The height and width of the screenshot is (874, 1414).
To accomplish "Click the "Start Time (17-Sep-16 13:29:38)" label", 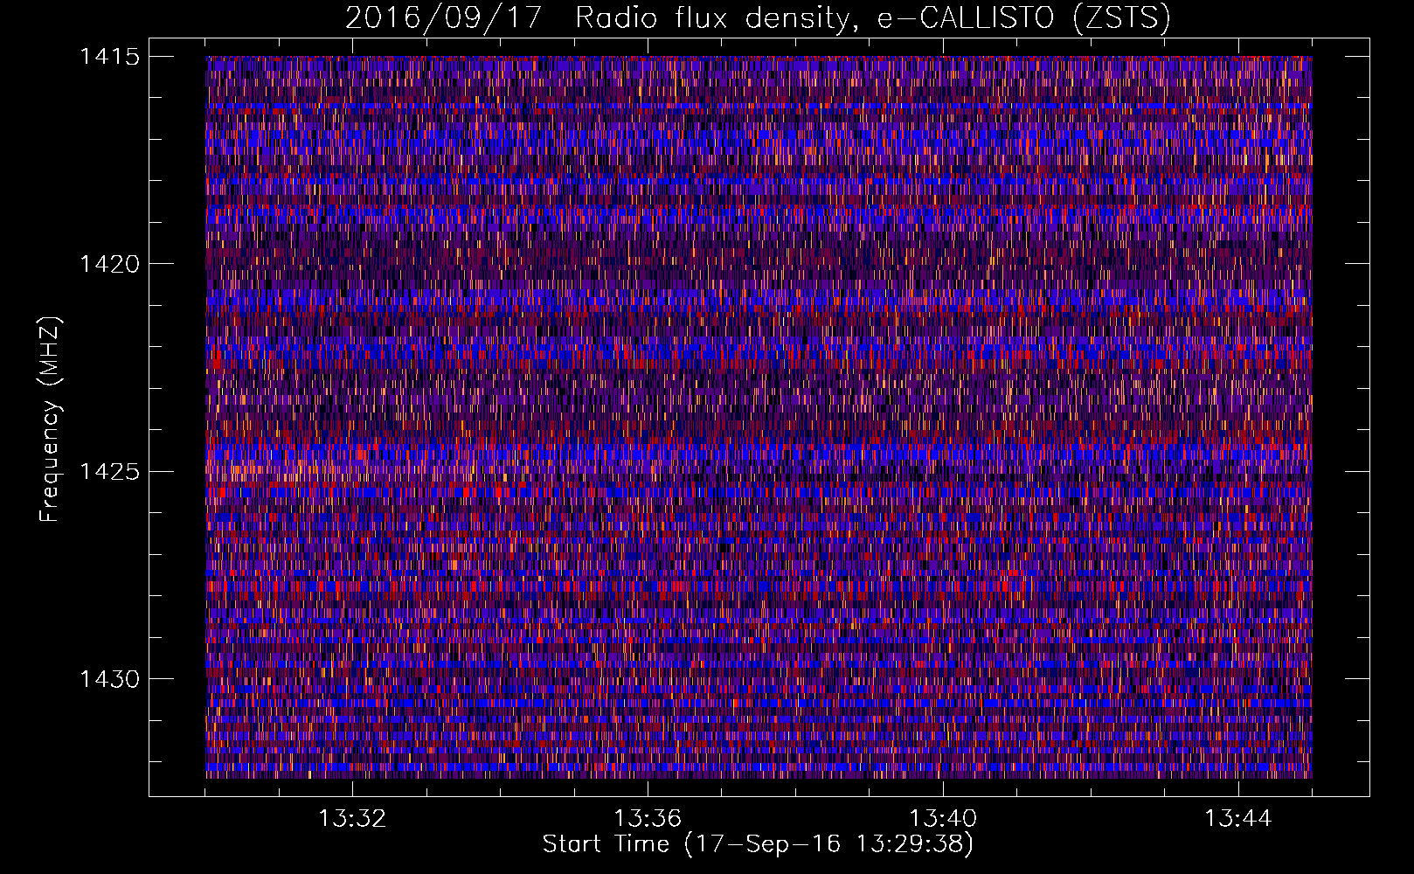I will pos(758,844).
